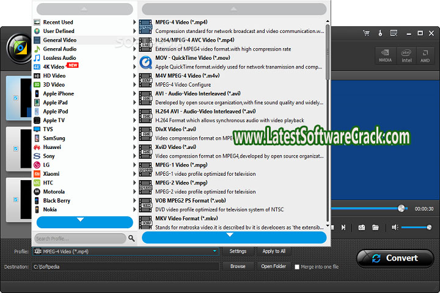Image resolution: width=440 pixels, height=293 pixels.
Task: Select SamSung category
Action: (84, 138)
